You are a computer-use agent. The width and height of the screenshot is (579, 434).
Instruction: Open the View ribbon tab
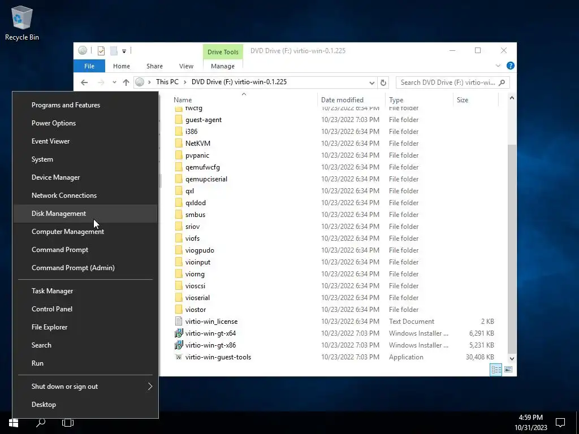186,66
